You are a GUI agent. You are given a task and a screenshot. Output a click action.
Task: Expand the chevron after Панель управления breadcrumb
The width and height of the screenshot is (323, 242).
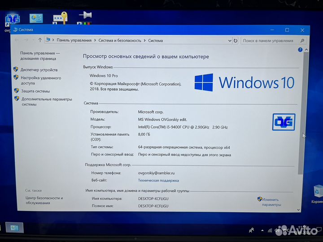[x=95, y=40]
